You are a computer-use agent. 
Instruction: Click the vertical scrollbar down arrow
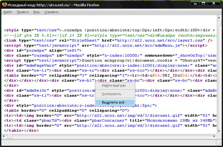click(x=219, y=131)
